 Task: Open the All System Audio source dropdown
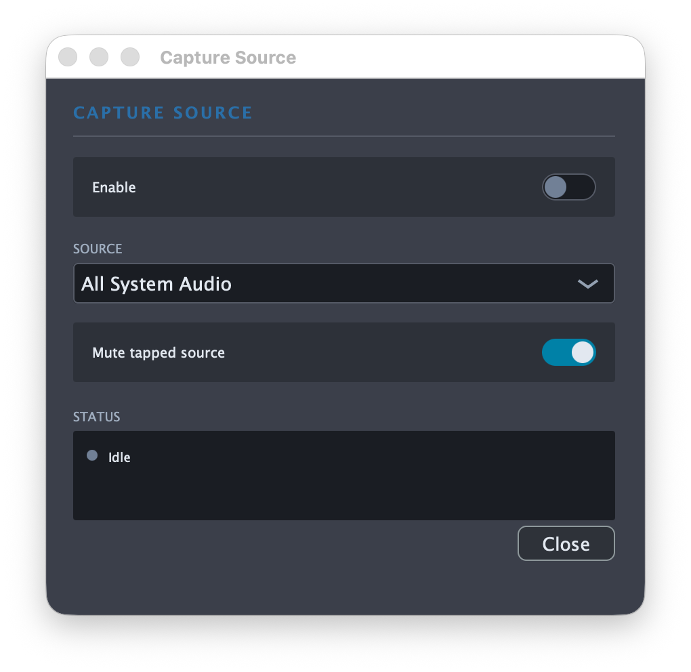tap(343, 283)
